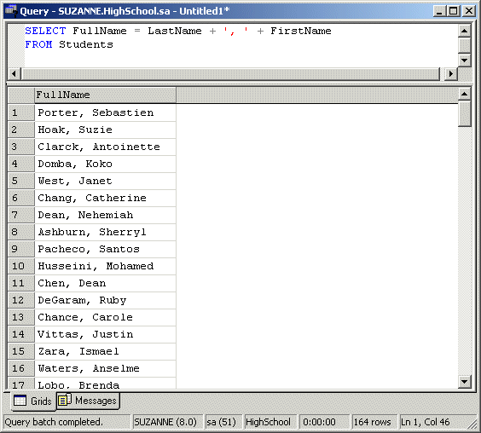Viewport: 481px width, 433px height.
Task: Select row header number 12
Action: coord(20,300)
